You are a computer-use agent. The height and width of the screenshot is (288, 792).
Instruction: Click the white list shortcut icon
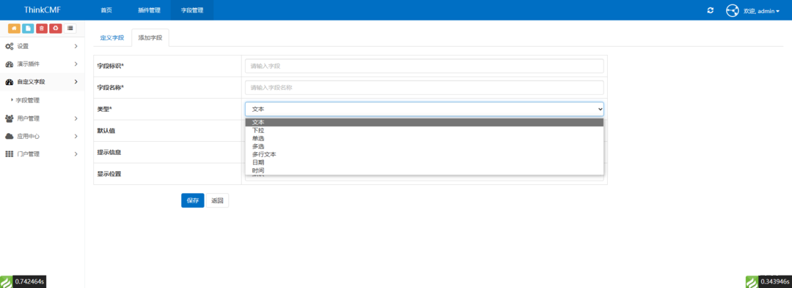tap(70, 29)
